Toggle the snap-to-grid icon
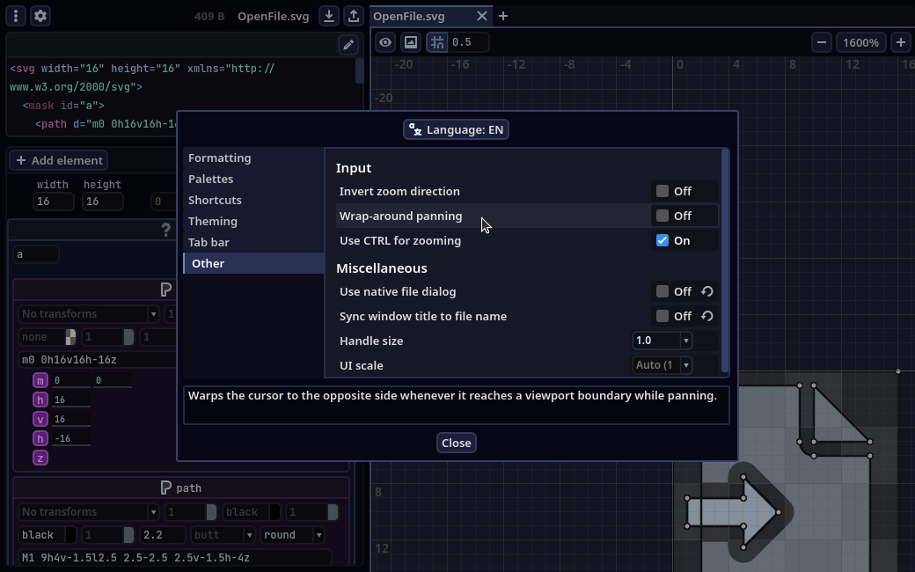This screenshot has width=915, height=572. coord(437,42)
